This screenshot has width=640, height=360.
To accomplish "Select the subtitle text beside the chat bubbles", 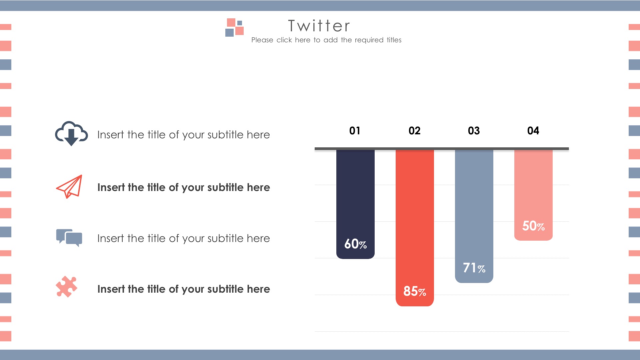I will coord(183,238).
